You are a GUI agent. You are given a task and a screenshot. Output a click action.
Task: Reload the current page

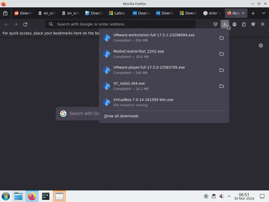tap(25, 24)
